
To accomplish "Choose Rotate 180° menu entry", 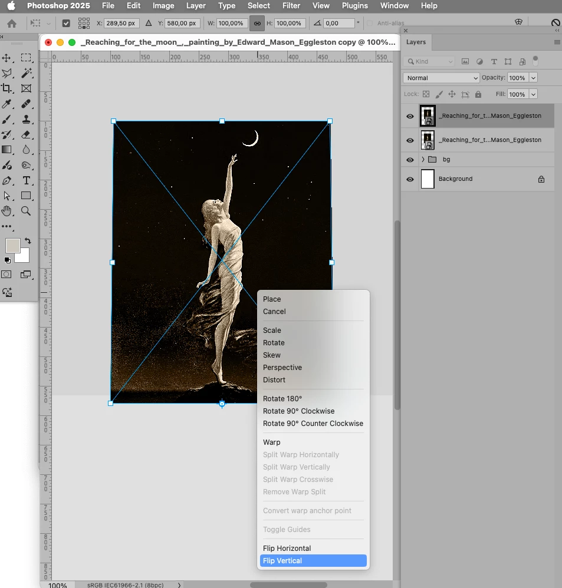I will click(x=313, y=399).
